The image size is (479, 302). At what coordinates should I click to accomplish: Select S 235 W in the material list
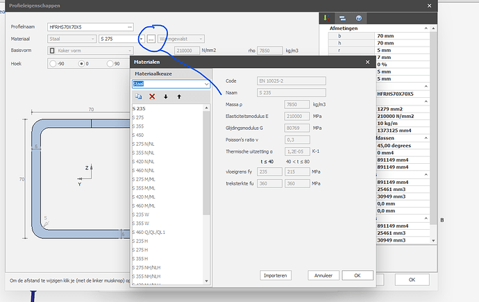[x=167, y=215]
